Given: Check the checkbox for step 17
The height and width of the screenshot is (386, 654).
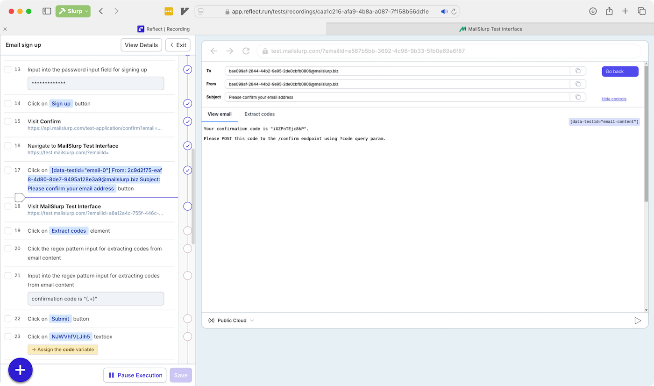Looking at the screenshot, I should (8, 170).
